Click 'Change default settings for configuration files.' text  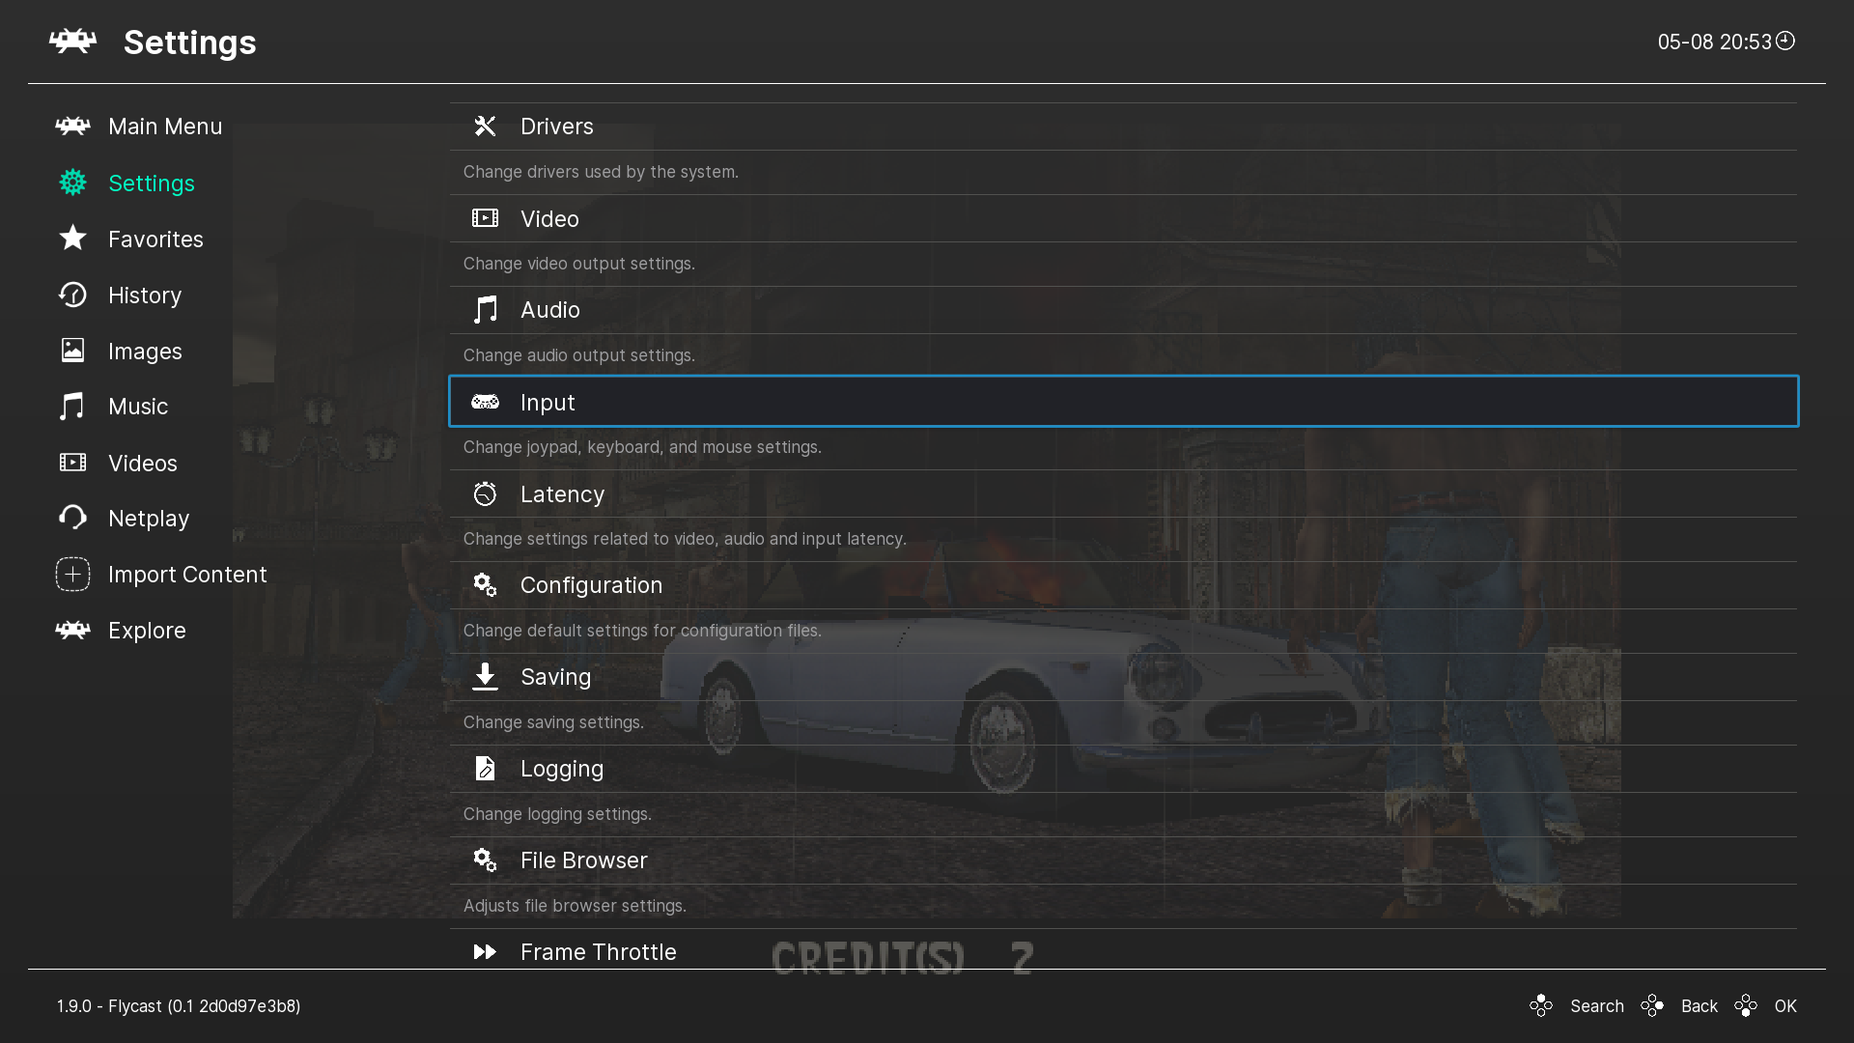[x=642, y=631]
